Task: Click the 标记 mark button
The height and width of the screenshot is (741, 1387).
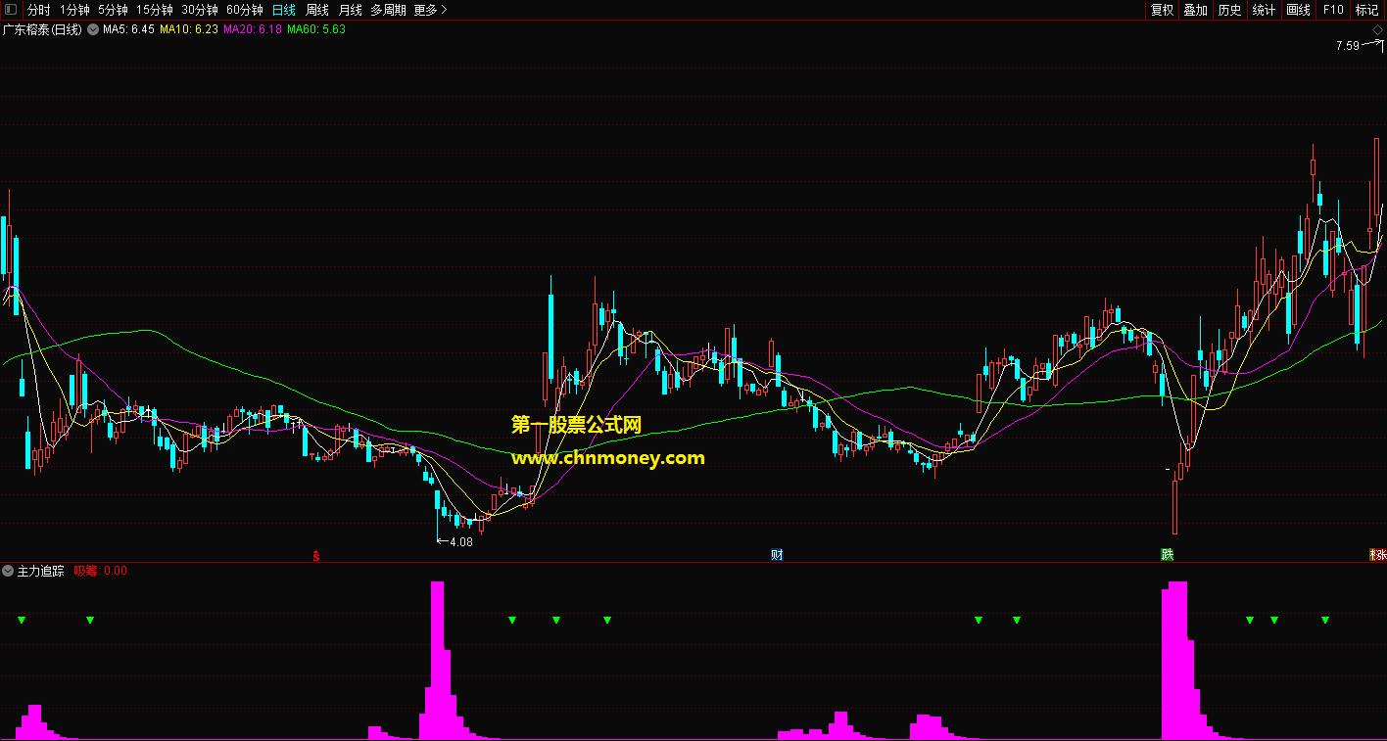Action: pyautogui.click(x=1367, y=10)
